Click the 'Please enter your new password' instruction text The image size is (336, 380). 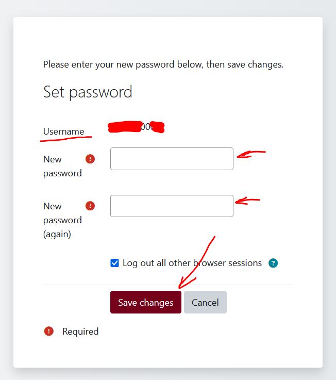pyautogui.click(x=163, y=65)
